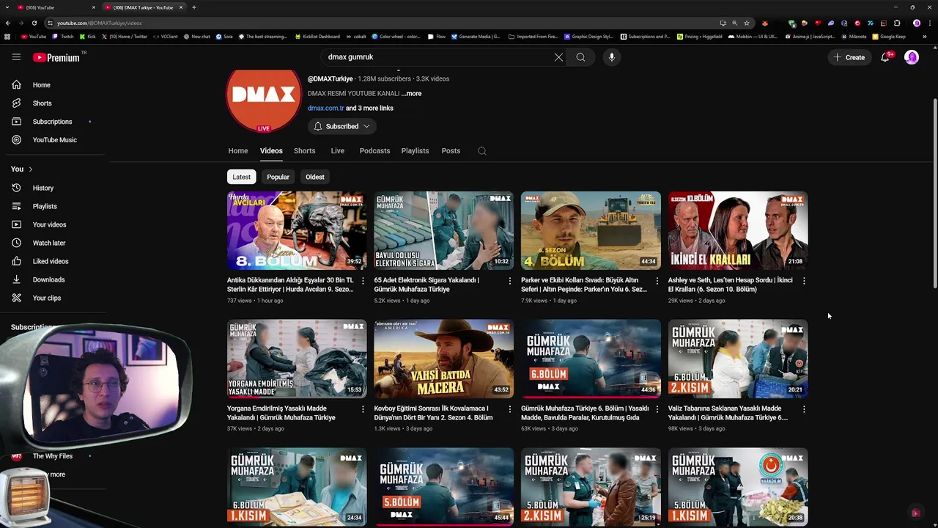This screenshot has height=528, width=938.
Task: Play the İkinci El Kralları thumbnail
Action: click(738, 231)
